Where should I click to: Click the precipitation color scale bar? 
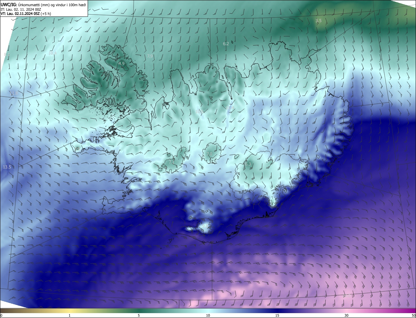point(208,311)
